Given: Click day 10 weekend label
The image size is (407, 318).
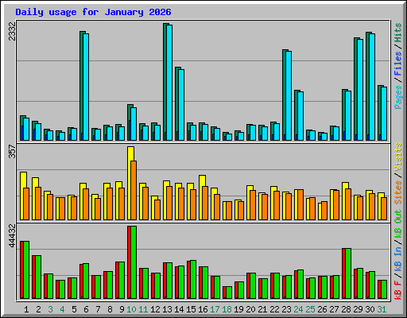Looking at the screenshot, I should click(x=131, y=309).
